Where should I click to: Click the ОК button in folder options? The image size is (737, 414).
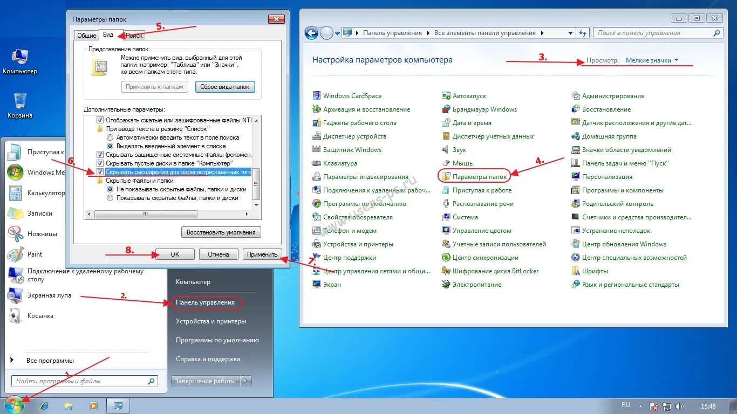175,254
